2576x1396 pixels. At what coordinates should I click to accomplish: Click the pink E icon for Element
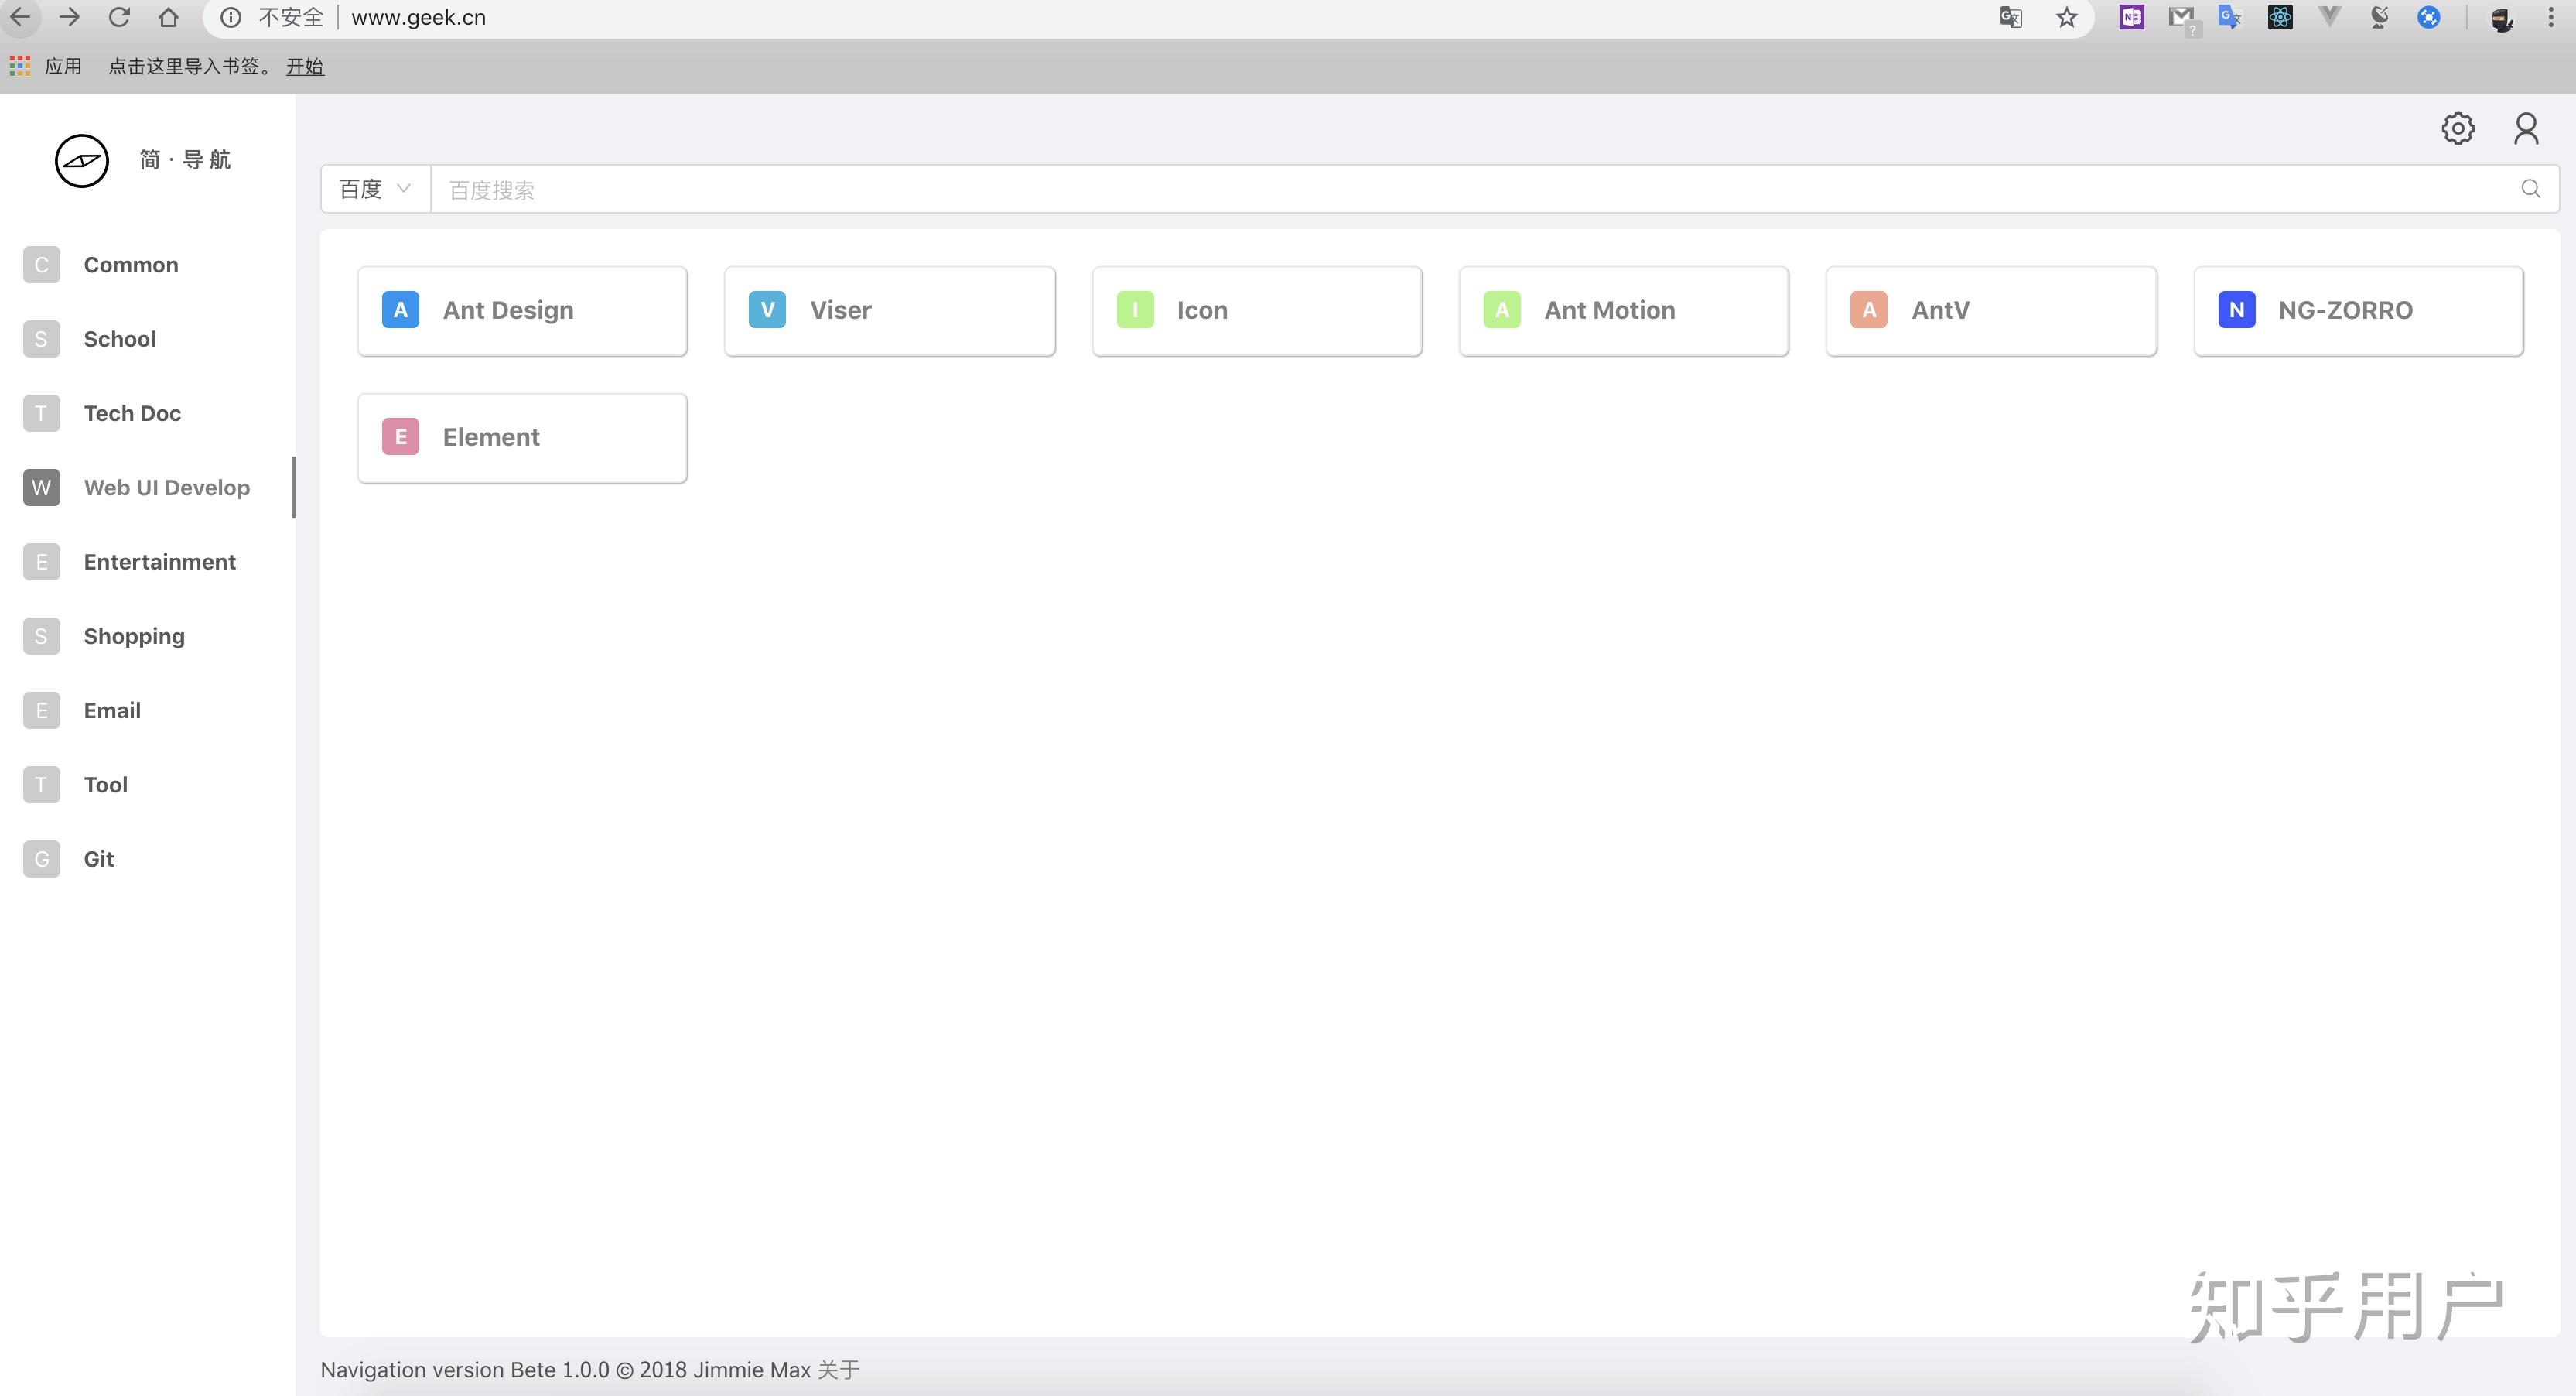point(400,437)
